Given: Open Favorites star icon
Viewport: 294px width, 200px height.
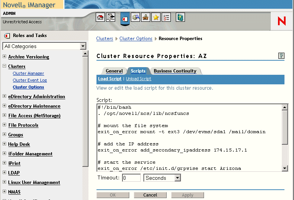Looking at the screenshot, I should [156, 17].
